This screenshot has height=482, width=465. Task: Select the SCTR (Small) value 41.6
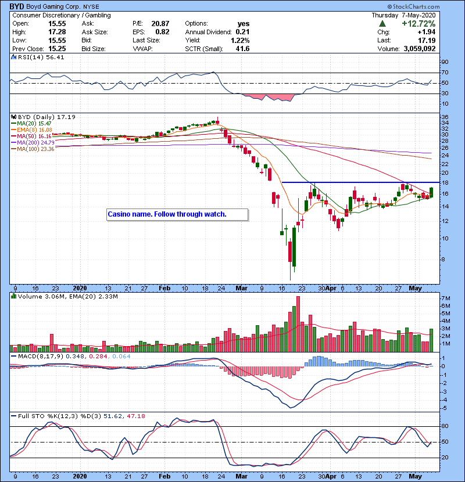(x=242, y=49)
